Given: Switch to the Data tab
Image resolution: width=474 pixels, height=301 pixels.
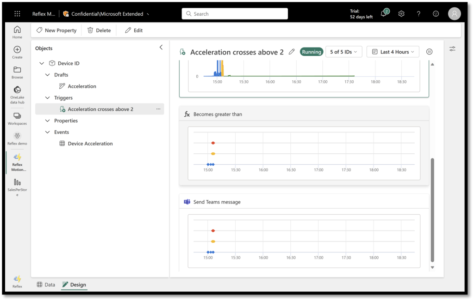Looking at the screenshot, I should [x=46, y=285].
